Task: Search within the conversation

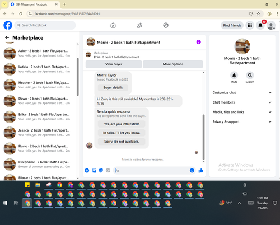Action: 250,76
